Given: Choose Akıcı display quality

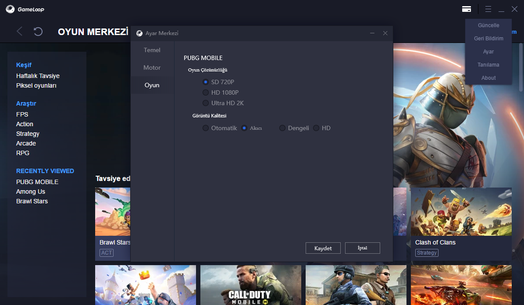Looking at the screenshot, I should 244,128.
